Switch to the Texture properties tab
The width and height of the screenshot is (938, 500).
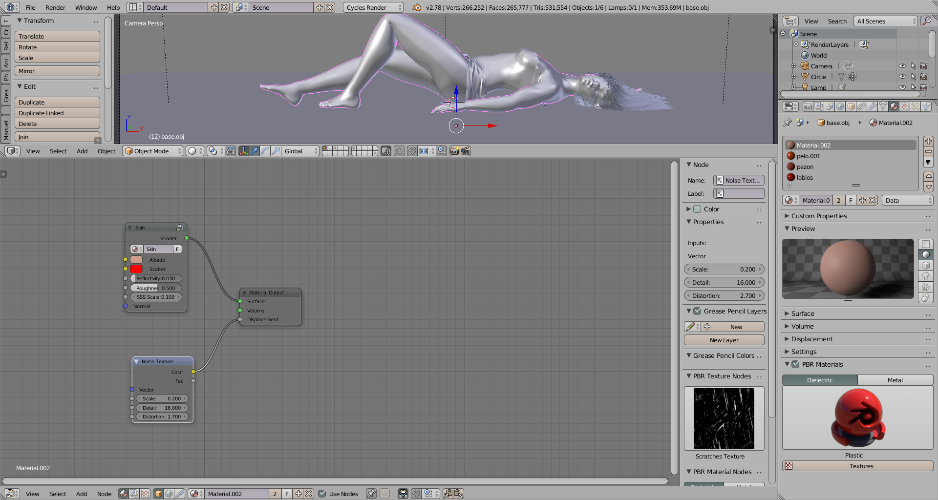905,106
